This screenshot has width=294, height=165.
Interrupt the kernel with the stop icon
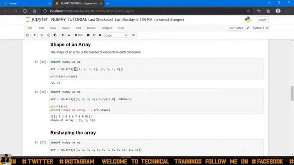88,35
